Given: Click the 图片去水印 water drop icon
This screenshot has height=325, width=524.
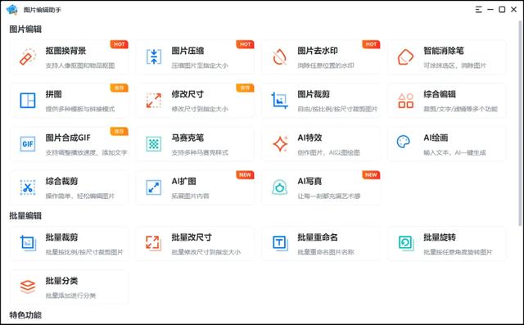Looking at the screenshot, I should point(280,56).
